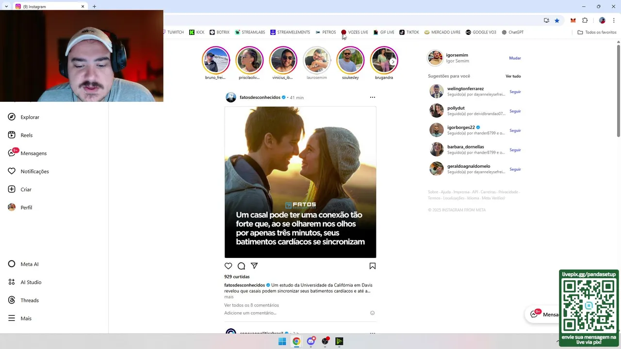Open the brugandra story
621x349 pixels.
[x=384, y=60]
